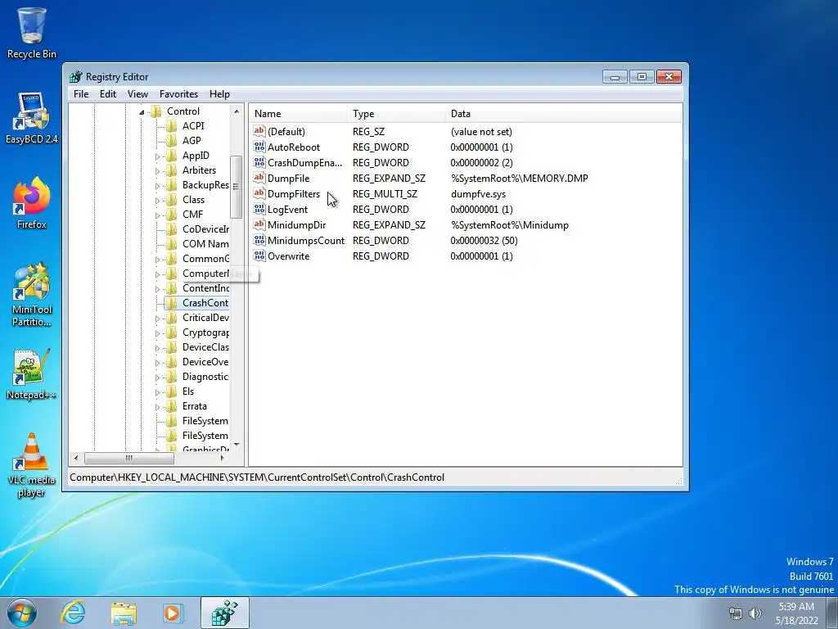Click the tree horizontal scroll left arrow
Image resolution: width=838 pixels, height=629 pixels.
[x=76, y=459]
